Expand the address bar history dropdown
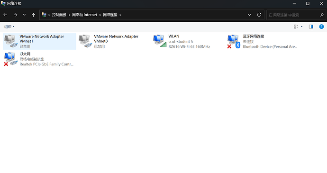The width and height of the screenshot is (327, 173). [x=249, y=15]
